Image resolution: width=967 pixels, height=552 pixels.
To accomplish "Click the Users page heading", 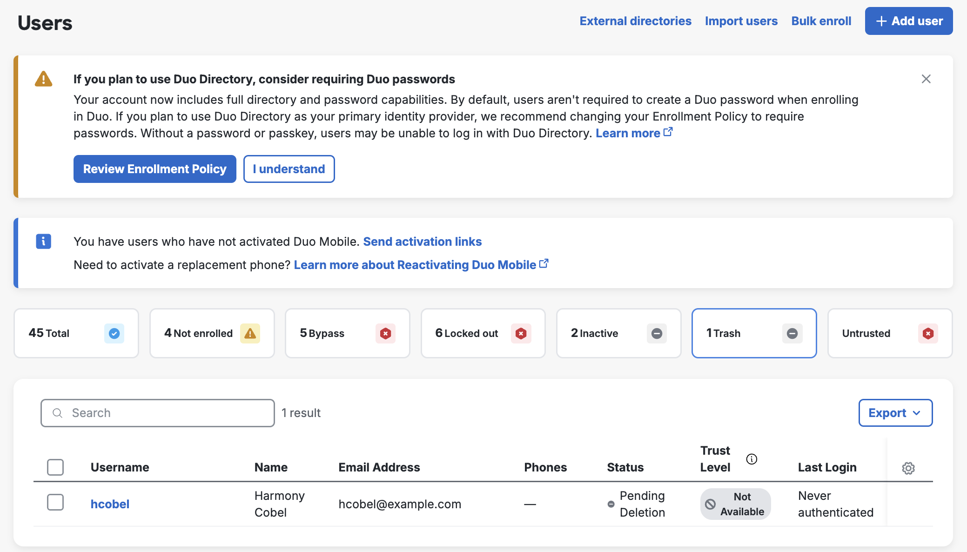I will pos(45,23).
